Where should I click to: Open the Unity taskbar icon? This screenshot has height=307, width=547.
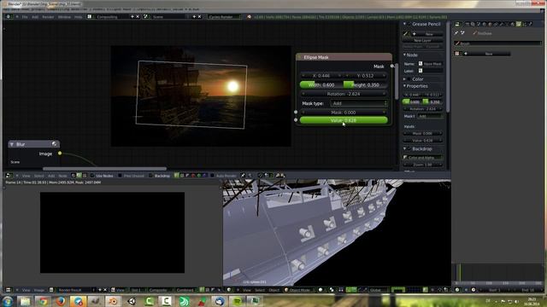pos(132,301)
